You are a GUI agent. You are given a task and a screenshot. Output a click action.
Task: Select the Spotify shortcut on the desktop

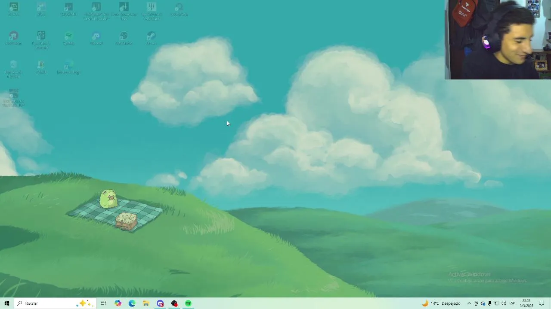[x=68, y=39]
